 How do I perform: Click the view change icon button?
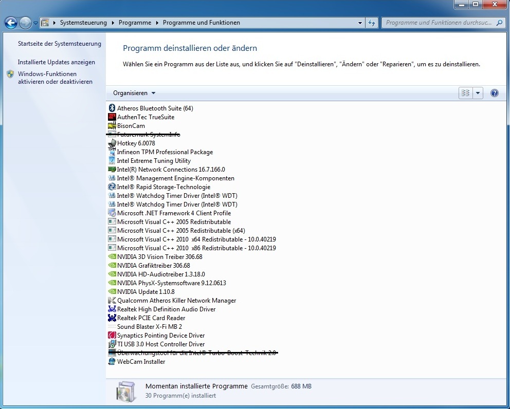465,93
